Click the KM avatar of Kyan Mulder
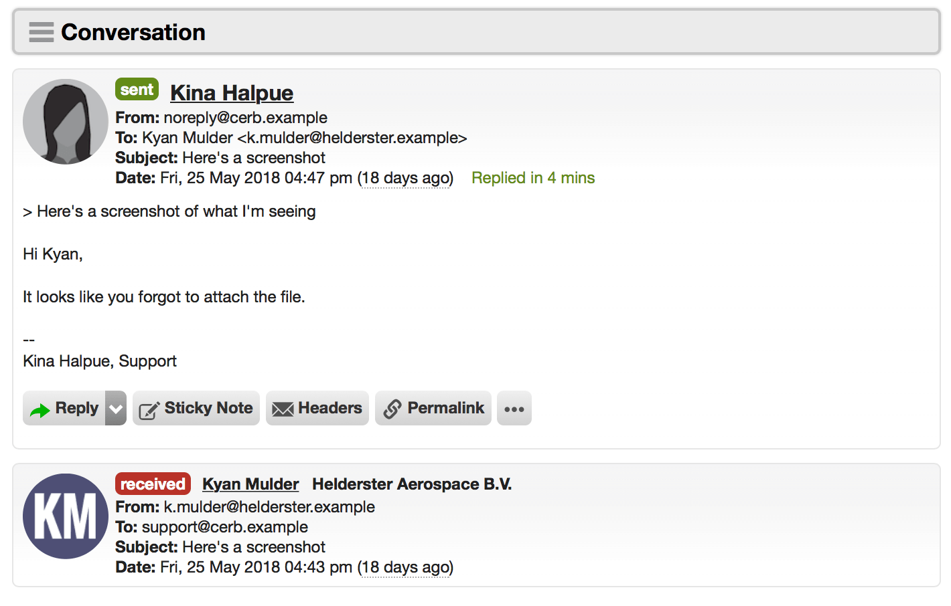 66,516
